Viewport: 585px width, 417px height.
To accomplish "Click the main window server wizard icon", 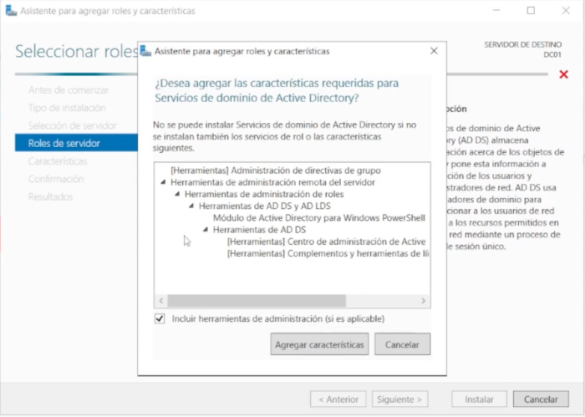I will tap(11, 10).
